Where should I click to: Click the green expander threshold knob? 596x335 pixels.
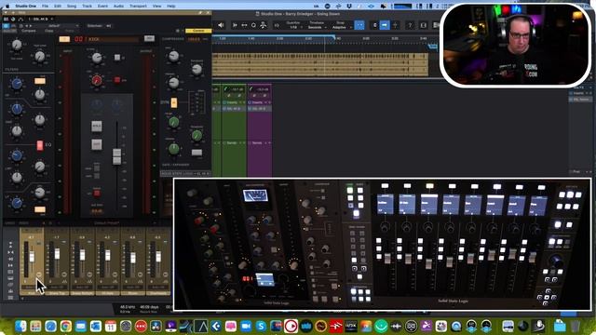(196, 136)
